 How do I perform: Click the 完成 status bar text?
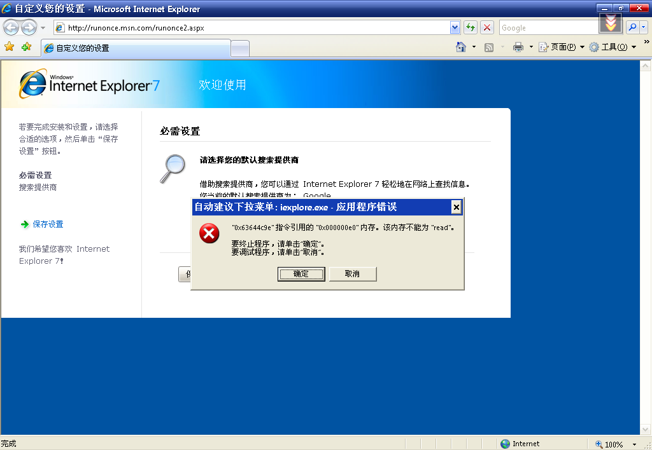click(x=8, y=444)
